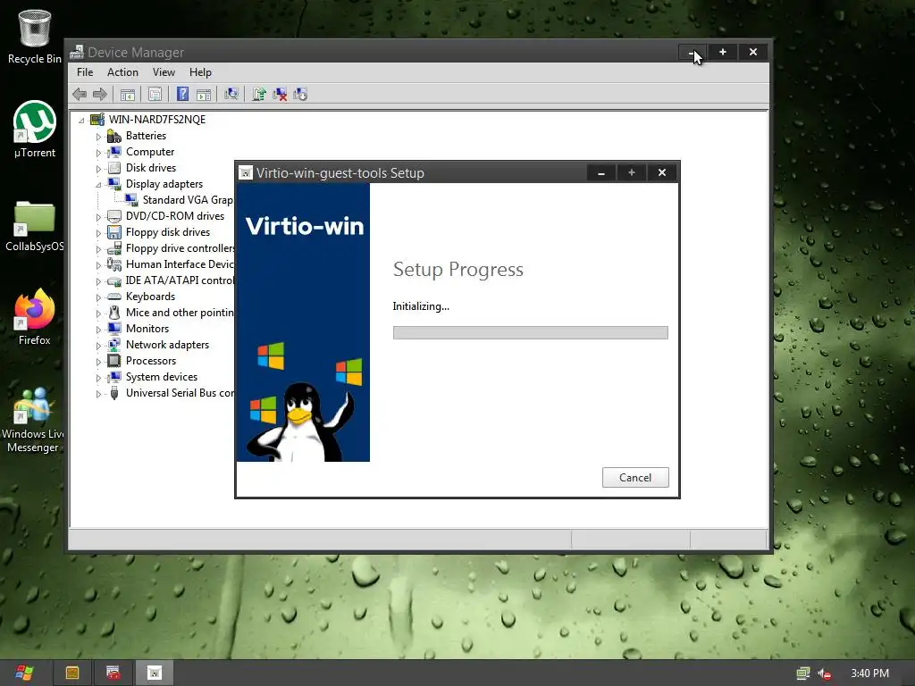This screenshot has width=915, height=686.
Task: Open the Windows Start button
Action: coord(24,673)
